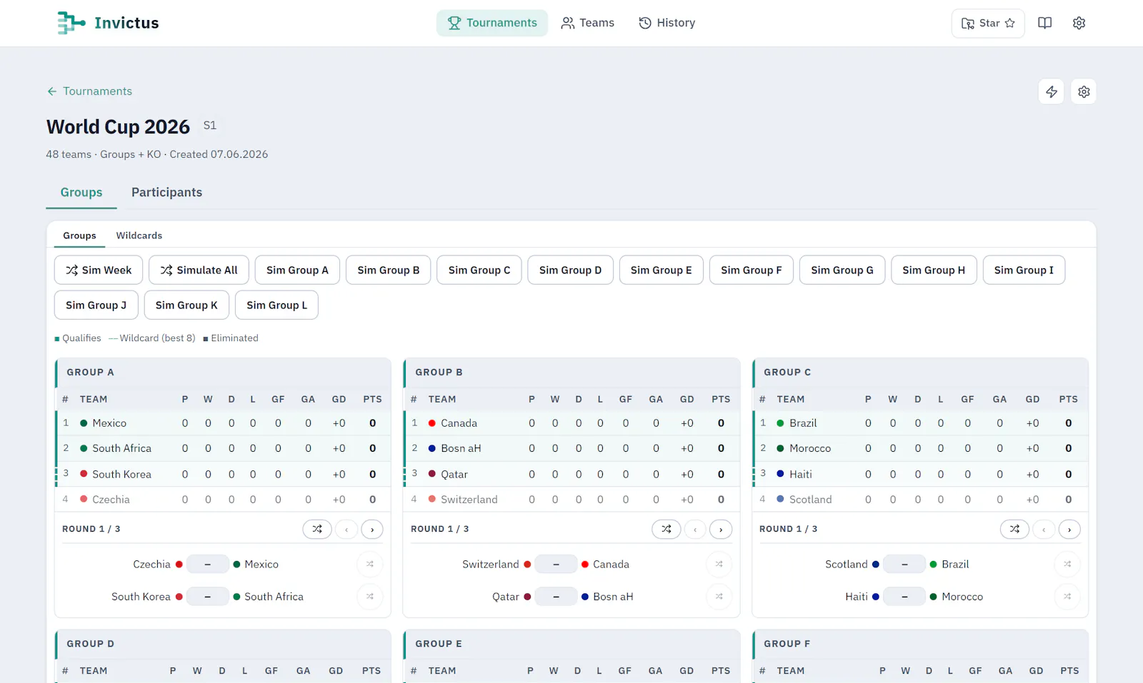Click Sim Group E button

coord(661,270)
